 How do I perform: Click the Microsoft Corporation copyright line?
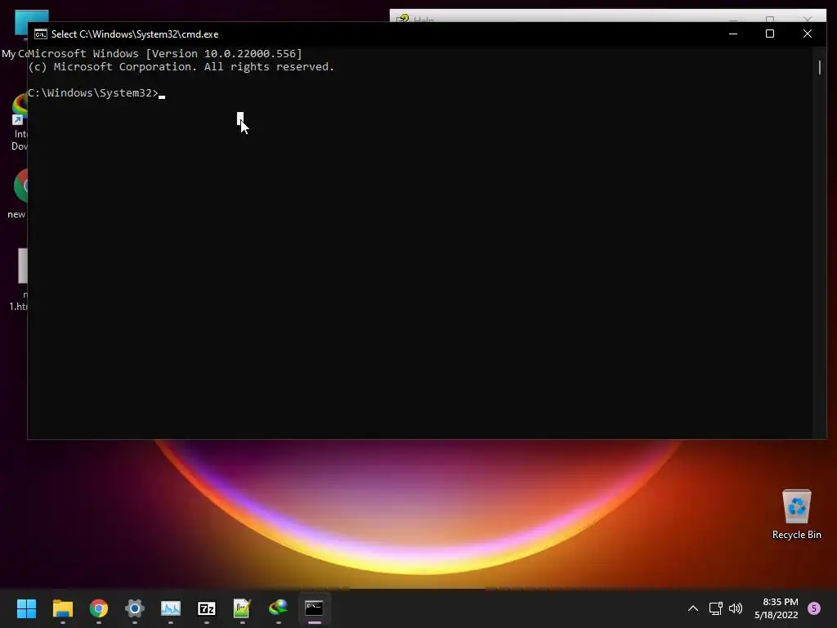click(181, 67)
